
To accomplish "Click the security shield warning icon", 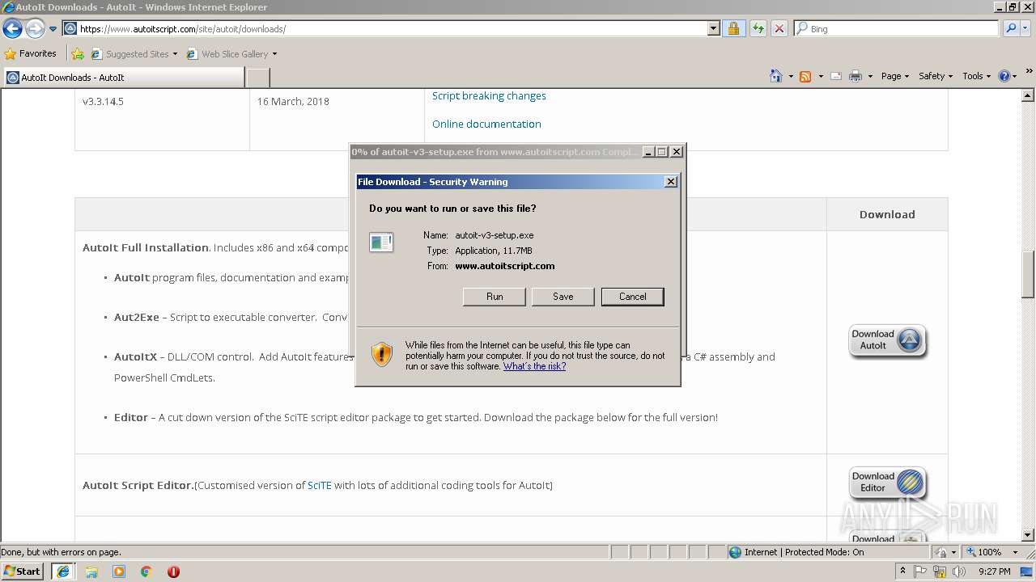I will 381,354.
